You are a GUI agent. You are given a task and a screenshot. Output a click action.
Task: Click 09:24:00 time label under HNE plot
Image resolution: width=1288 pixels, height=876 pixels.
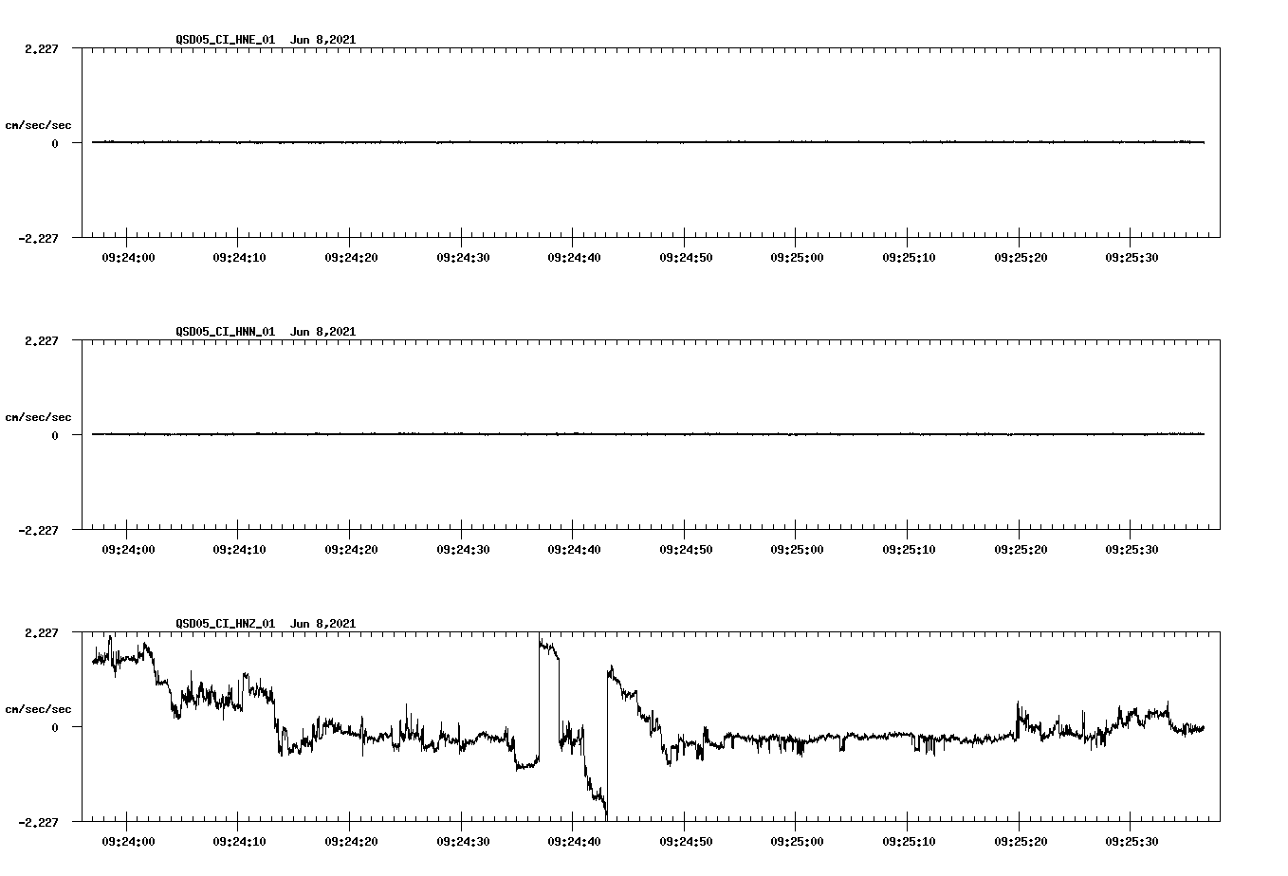[127, 257]
